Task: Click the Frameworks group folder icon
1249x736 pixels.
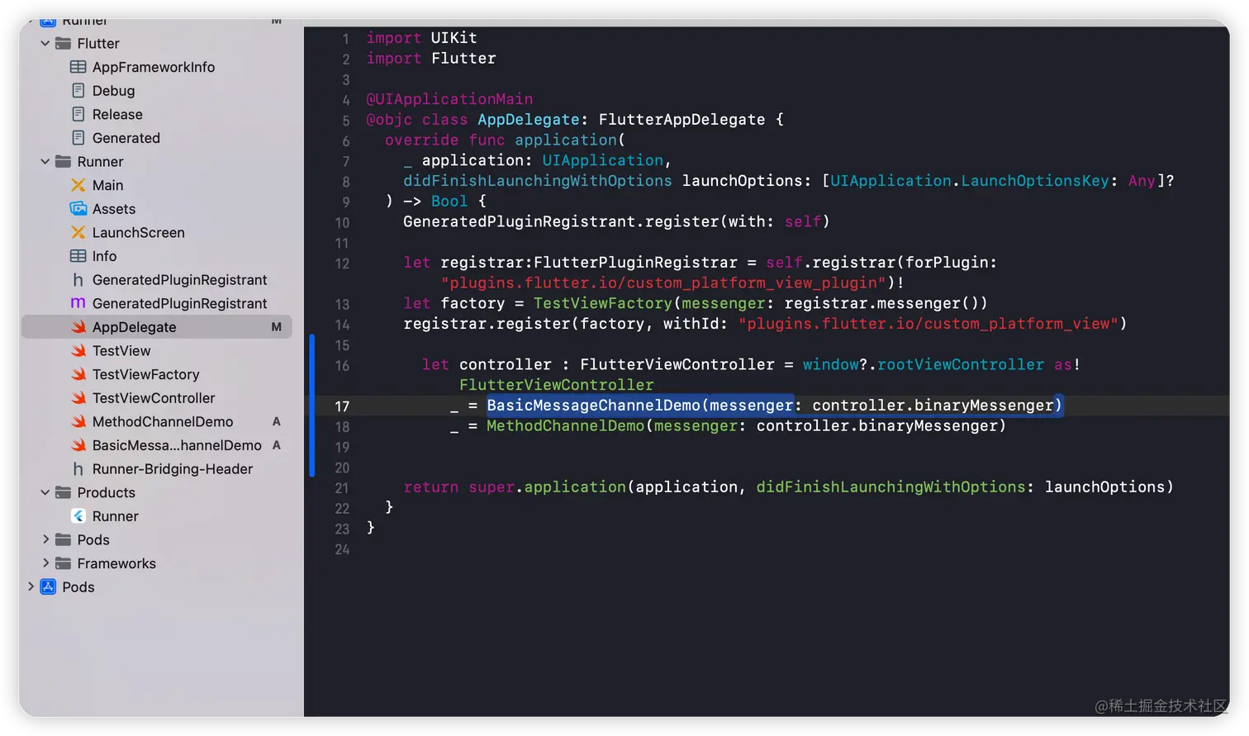Action: click(x=63, y=563)
